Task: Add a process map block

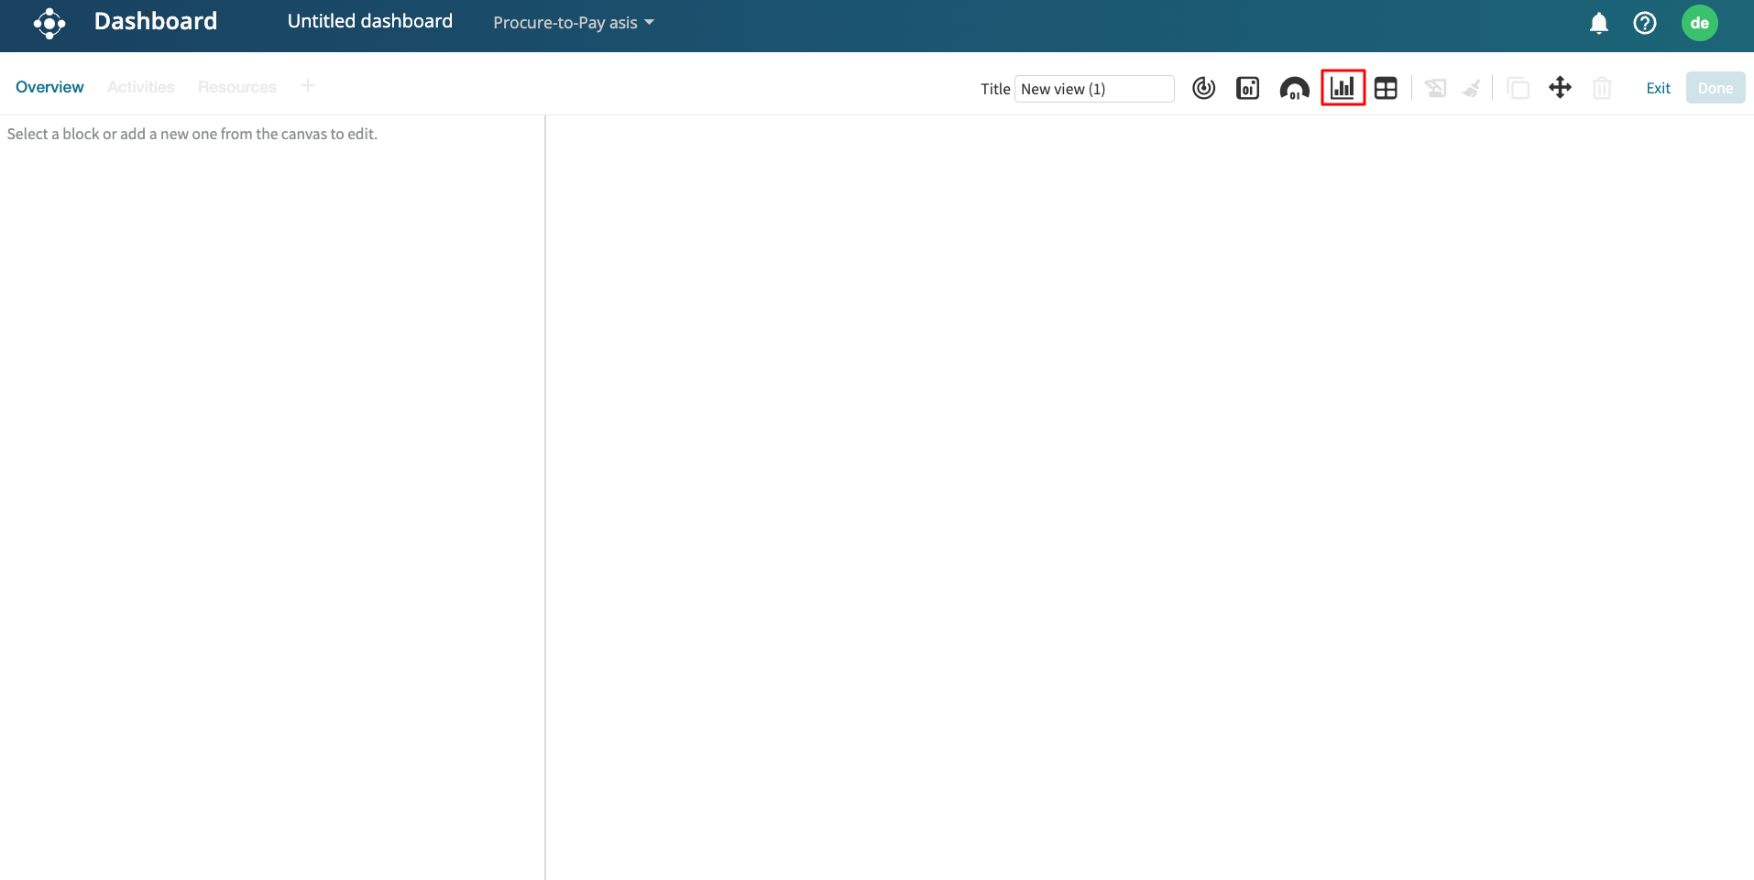Action: click(1203, 88)
